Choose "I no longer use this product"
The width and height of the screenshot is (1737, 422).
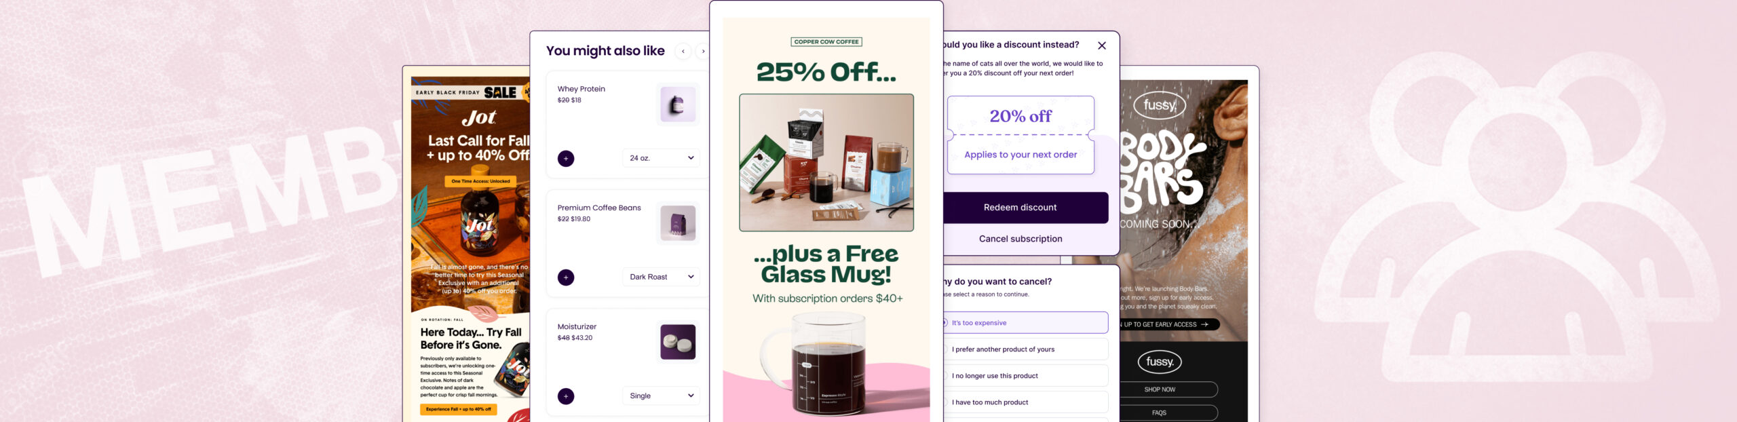(1025, 376)
